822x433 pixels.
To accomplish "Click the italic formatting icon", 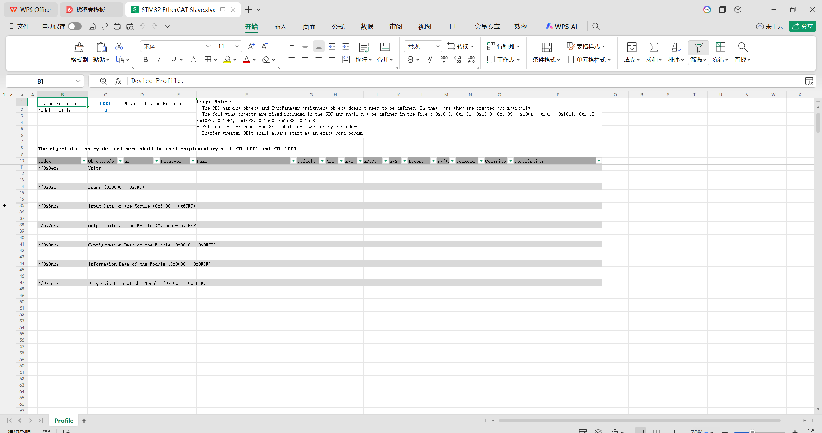I will (x=159, y=60).
